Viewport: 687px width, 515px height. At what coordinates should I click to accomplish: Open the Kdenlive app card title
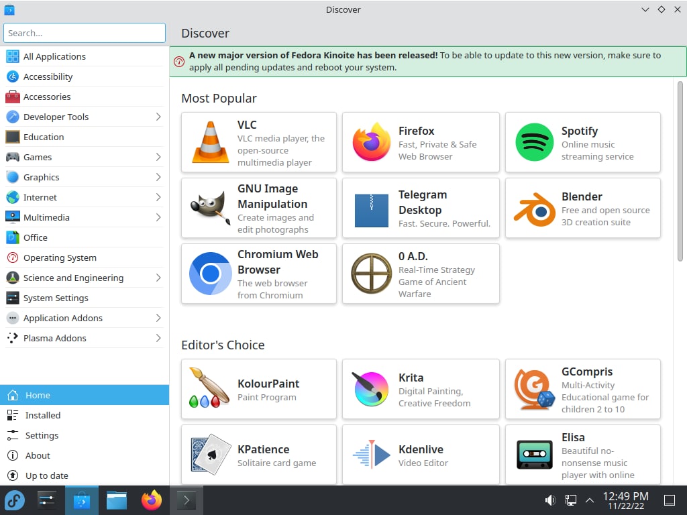[421, 449]
